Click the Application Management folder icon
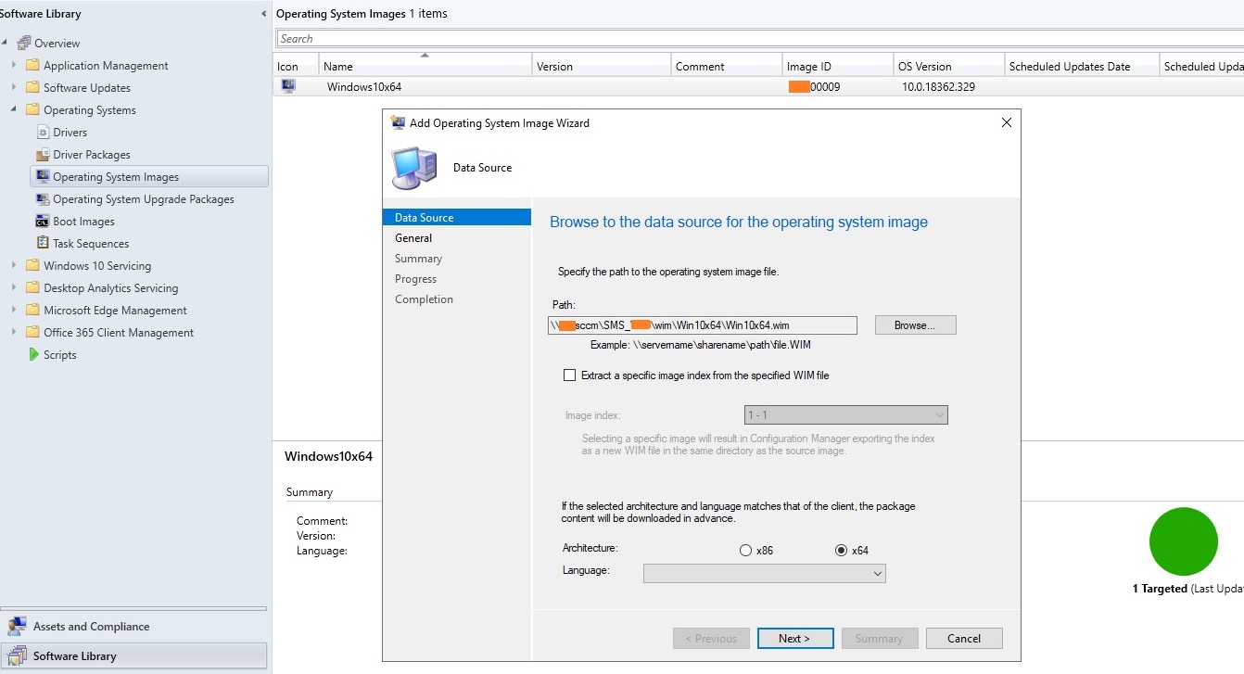The height and width of the screenshot is (674, 1244). (x=32, y=66)
